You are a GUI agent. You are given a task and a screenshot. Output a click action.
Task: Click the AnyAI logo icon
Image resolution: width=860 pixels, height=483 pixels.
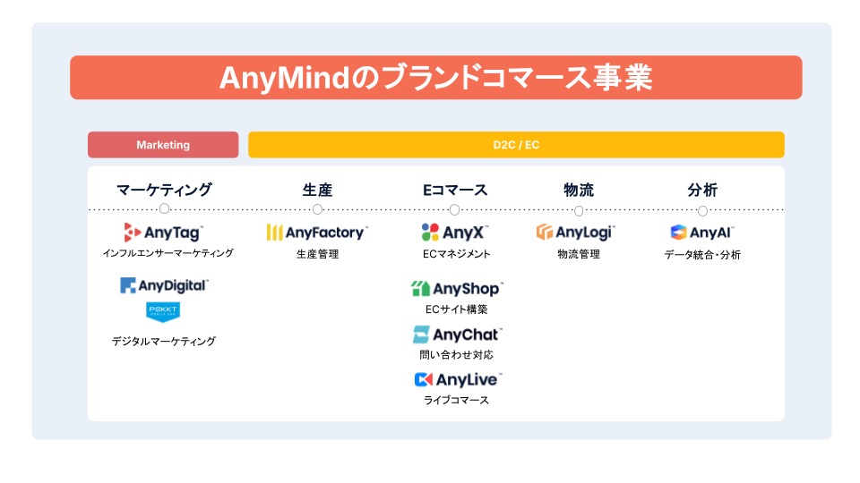pos(678,233)
